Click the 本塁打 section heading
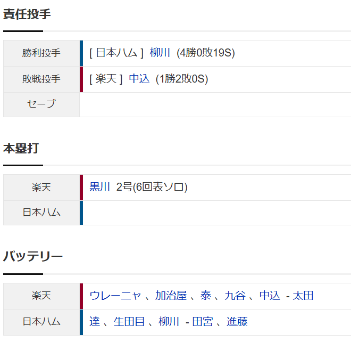Viewport: 351px width, 342px height. (21, 149)
